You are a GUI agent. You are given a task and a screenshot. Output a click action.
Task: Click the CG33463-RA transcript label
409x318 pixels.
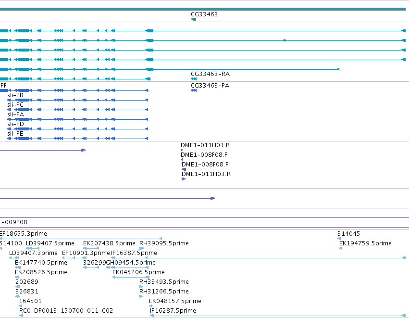pos(210,74)
